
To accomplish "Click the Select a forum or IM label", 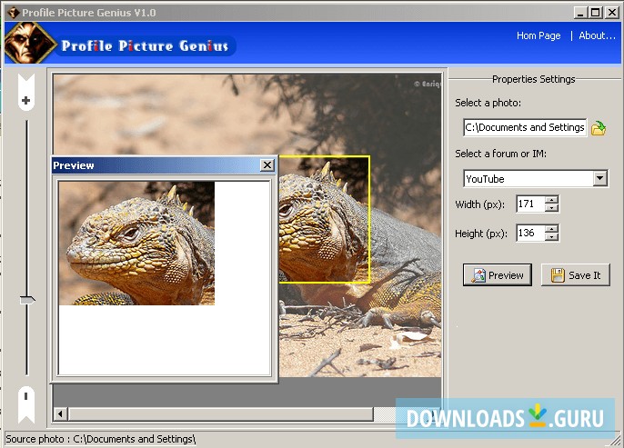I will [x=500, y=154].
